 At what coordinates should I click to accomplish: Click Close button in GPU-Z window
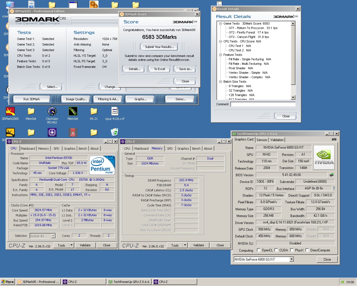point(327,259)
